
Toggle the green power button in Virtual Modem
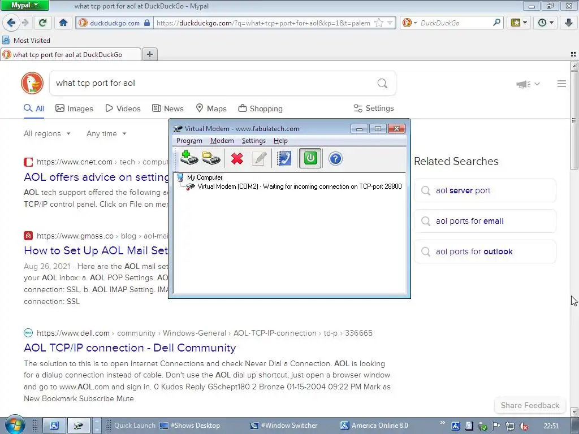point(310,158)
